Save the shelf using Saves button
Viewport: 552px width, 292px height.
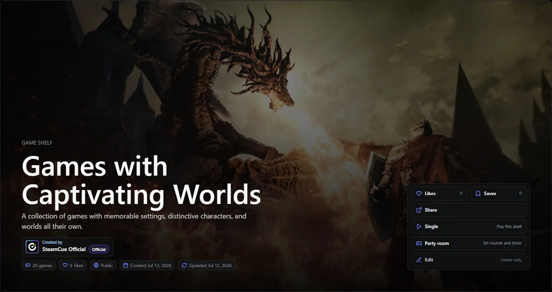pyautogui.click(x=498, y=193)
